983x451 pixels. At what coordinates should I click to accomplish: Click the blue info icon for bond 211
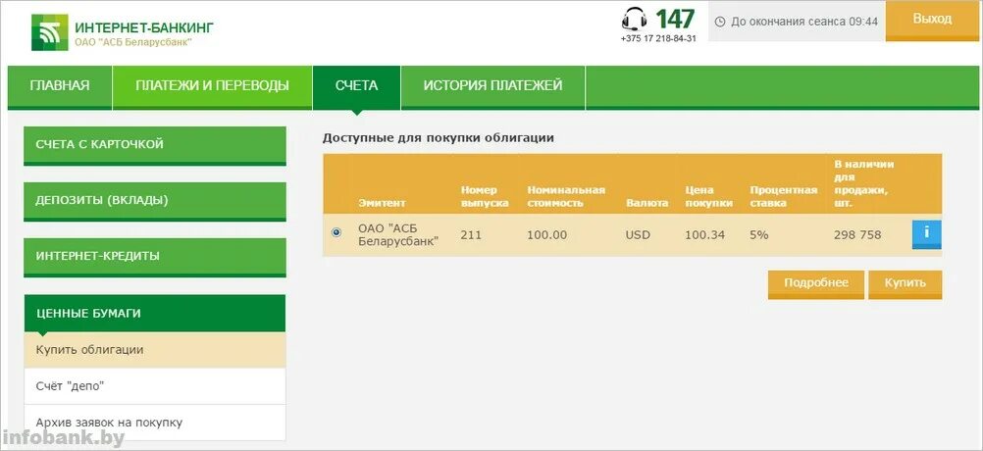[x=926, y=234]
